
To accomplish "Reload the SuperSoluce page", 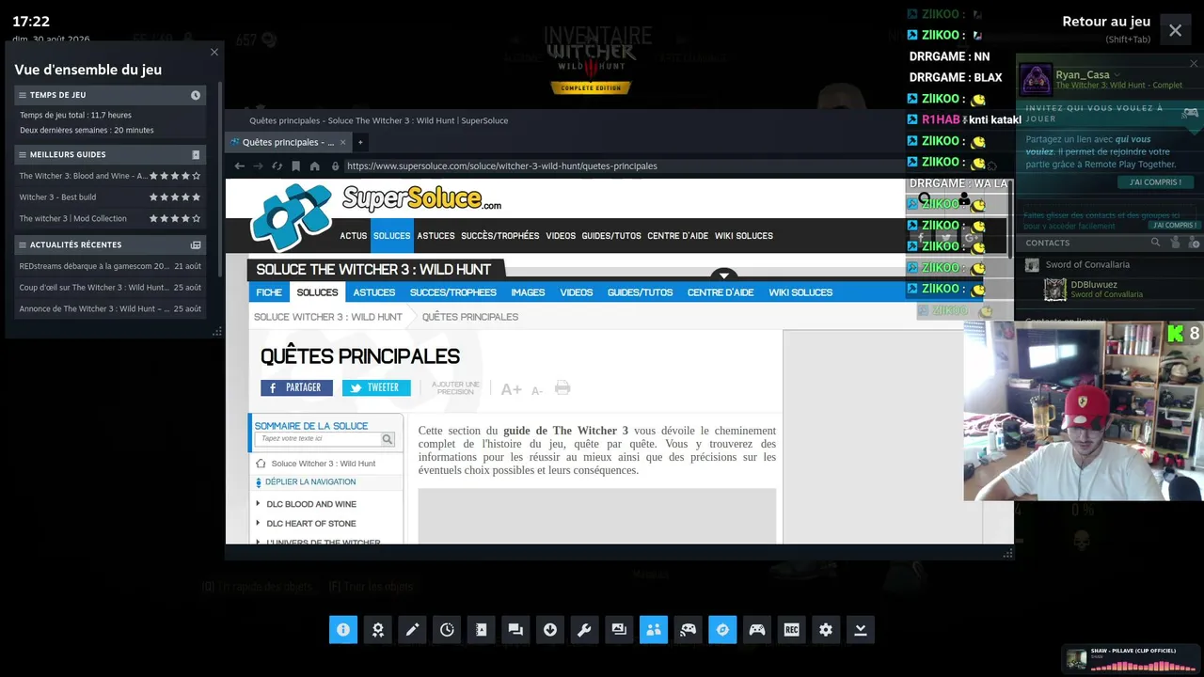I will coord(277,166).
